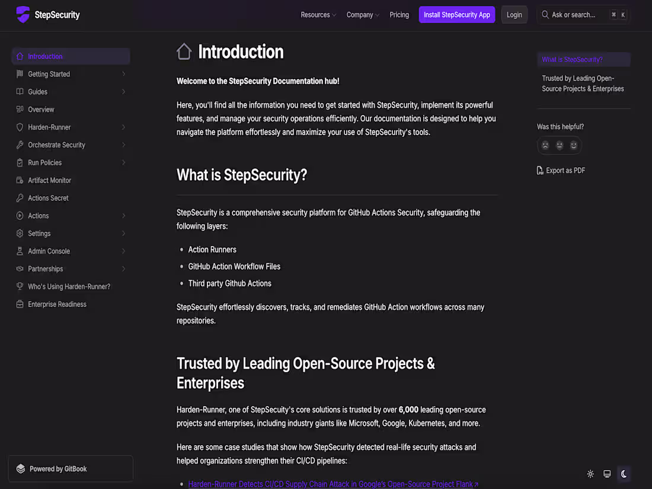Switch to light theme with the sun toggle
The height and width of the screenshot is (489, 652).
tap(590, 474)
